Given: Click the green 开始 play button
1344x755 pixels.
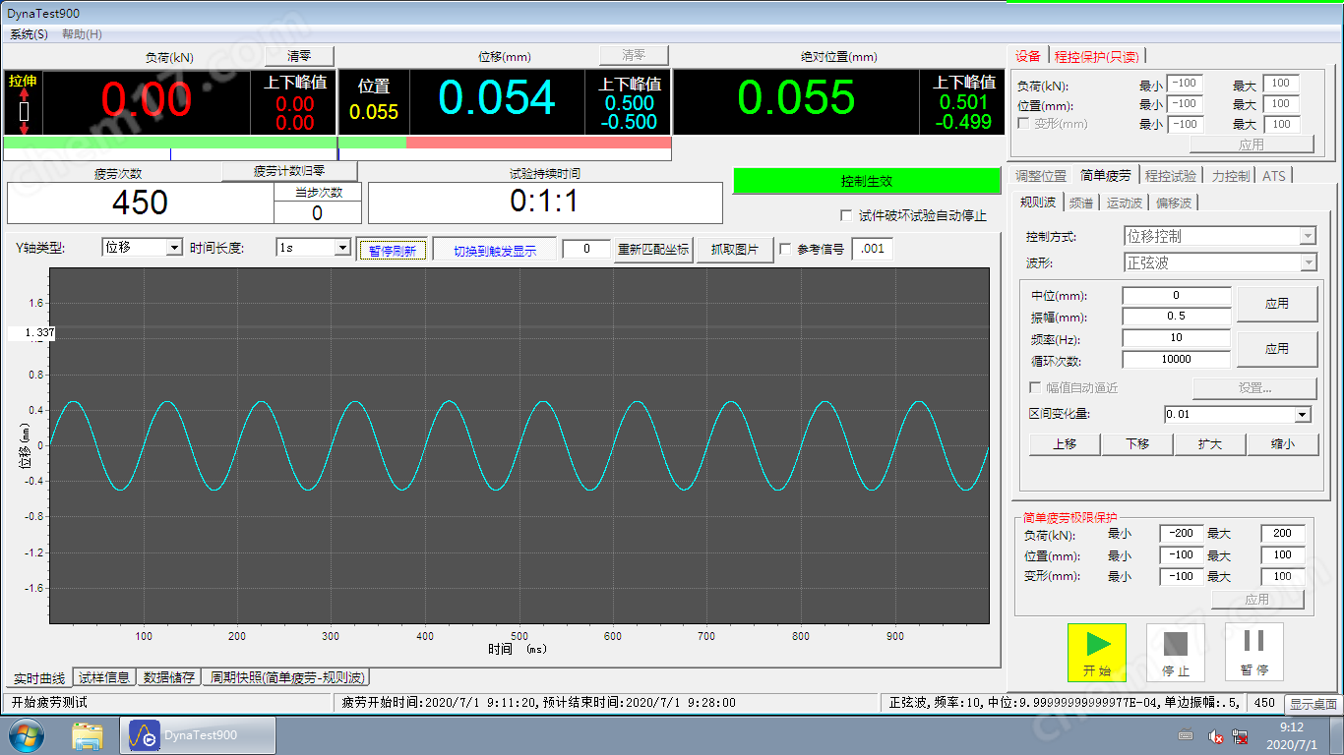Looking at the screenshot, I should point(1097,652).
